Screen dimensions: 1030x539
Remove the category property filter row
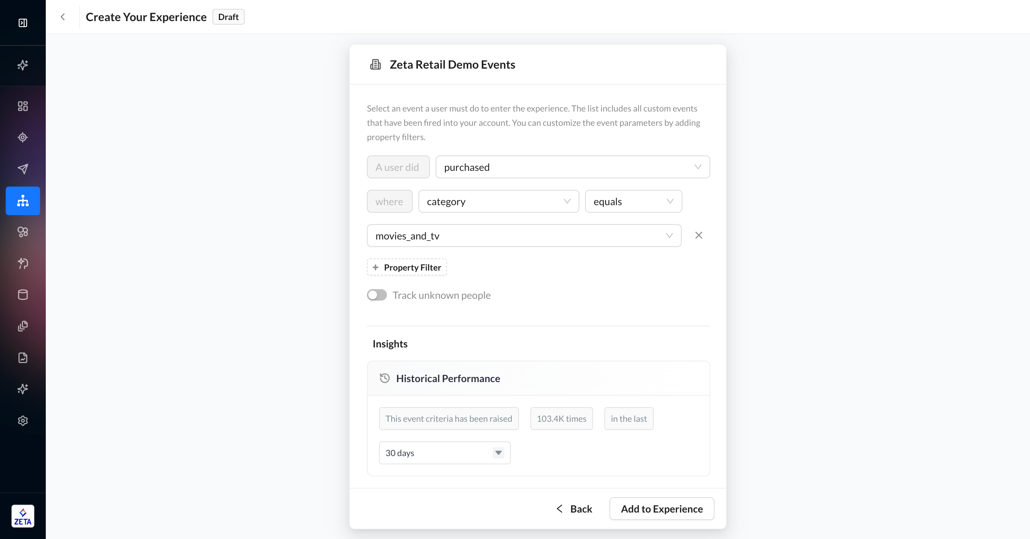(698, 235)
